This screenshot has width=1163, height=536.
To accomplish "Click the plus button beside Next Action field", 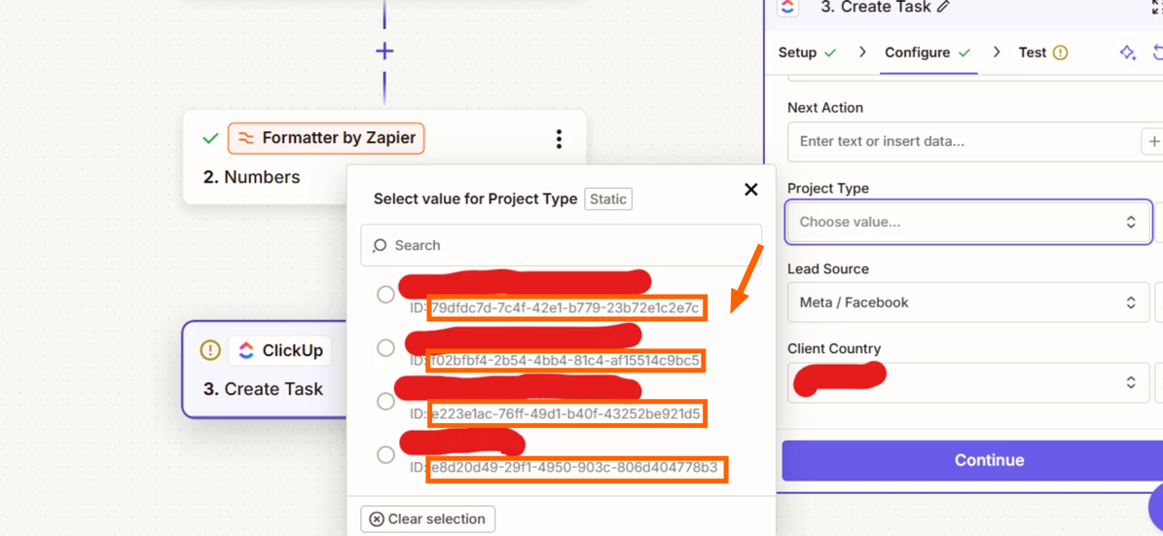I will tap(1152, 141).
